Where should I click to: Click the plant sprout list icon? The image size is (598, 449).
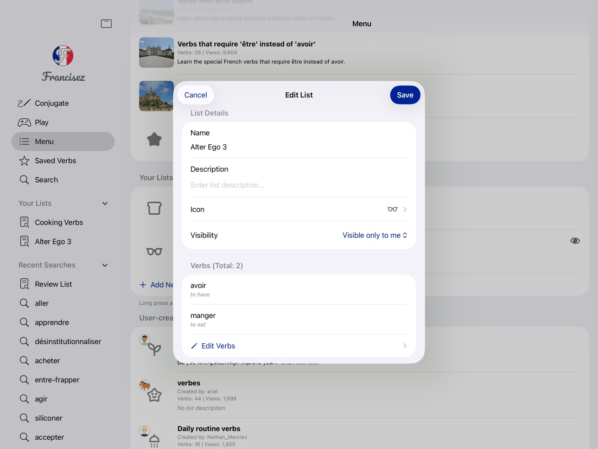[154, 349]
